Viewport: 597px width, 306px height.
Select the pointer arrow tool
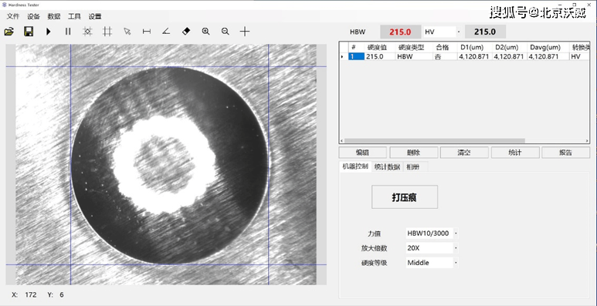pos(127,32)
